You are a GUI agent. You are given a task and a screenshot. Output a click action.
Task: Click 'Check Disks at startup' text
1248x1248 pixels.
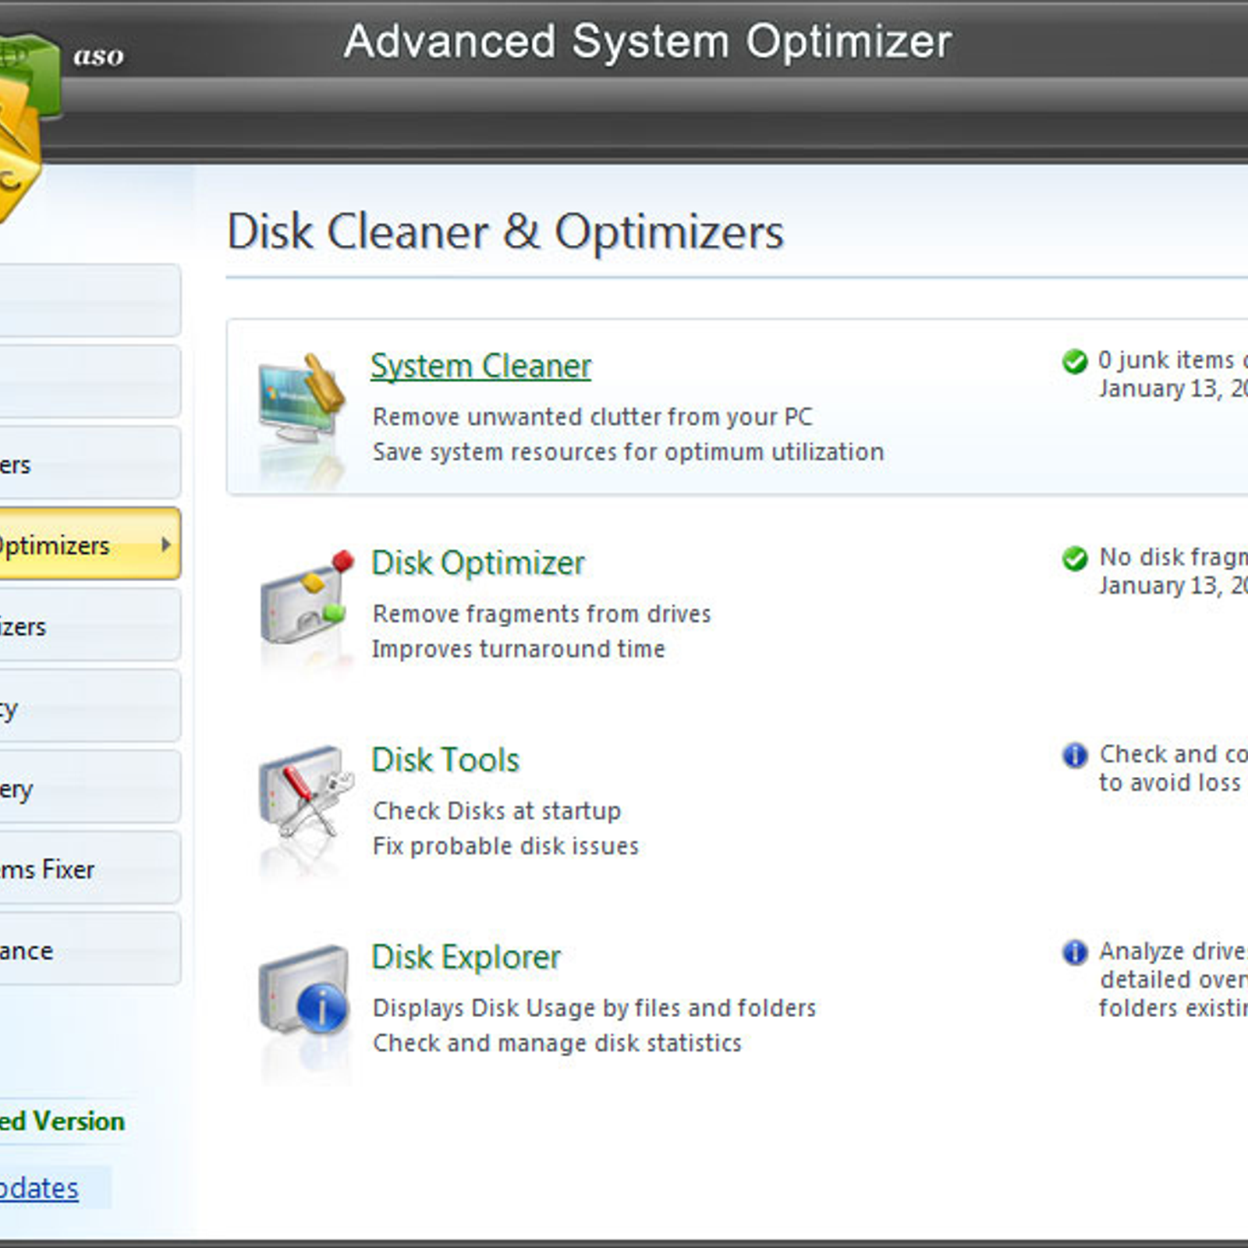coord(497,811)
